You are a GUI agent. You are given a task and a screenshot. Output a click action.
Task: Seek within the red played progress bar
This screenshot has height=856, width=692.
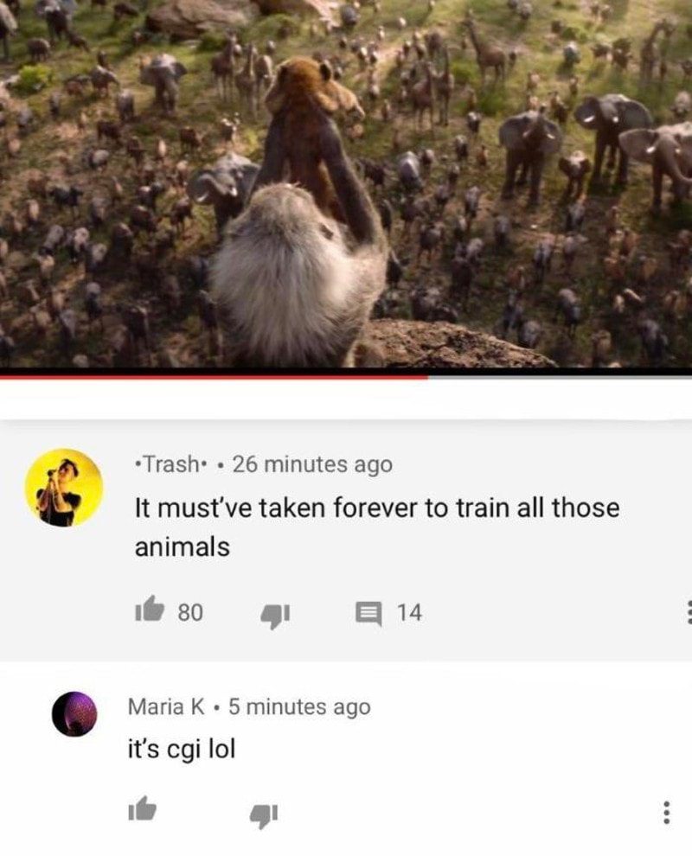214,375
